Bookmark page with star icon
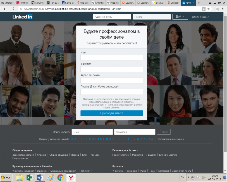The height and width of the screenshot is (182, 227). pyautogui.click(x=209, y=9)
